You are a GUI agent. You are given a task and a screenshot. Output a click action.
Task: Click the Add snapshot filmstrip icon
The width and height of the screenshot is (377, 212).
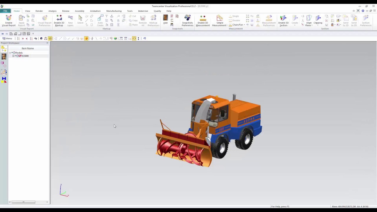tap(165, 18)
